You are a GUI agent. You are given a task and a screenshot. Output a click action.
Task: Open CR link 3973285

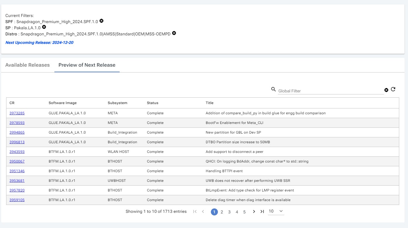click(x=17, y=113)
